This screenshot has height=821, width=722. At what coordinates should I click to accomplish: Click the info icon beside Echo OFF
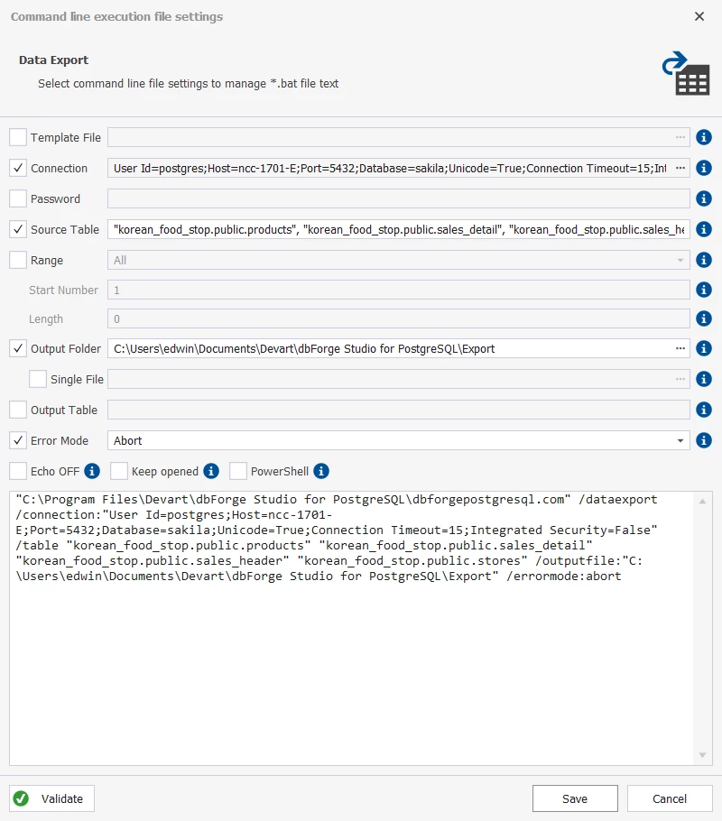pyautogui.click(x=92, y=471)
